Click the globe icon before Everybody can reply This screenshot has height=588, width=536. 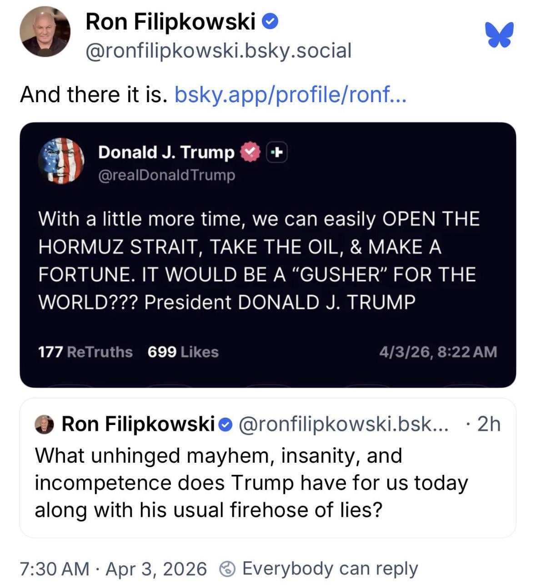coord(227,569)
